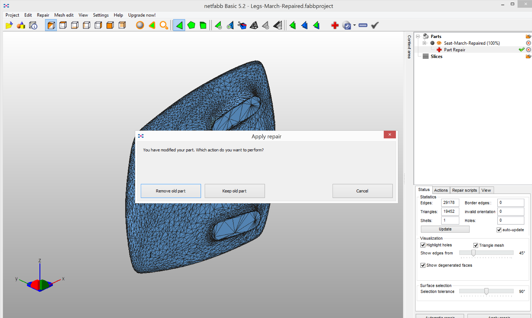Image resolution: width=532 pixels, height=318 pixels.
Task: Click the add triangle icon with green plus
Action: click(218, 25)
